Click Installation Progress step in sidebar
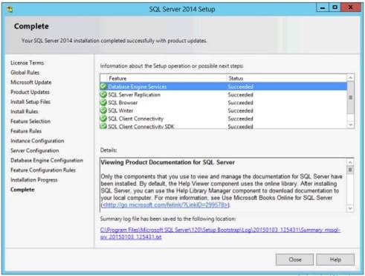This screenshot has height=276, width=365. pyautogui.click(x=34, y=180)
